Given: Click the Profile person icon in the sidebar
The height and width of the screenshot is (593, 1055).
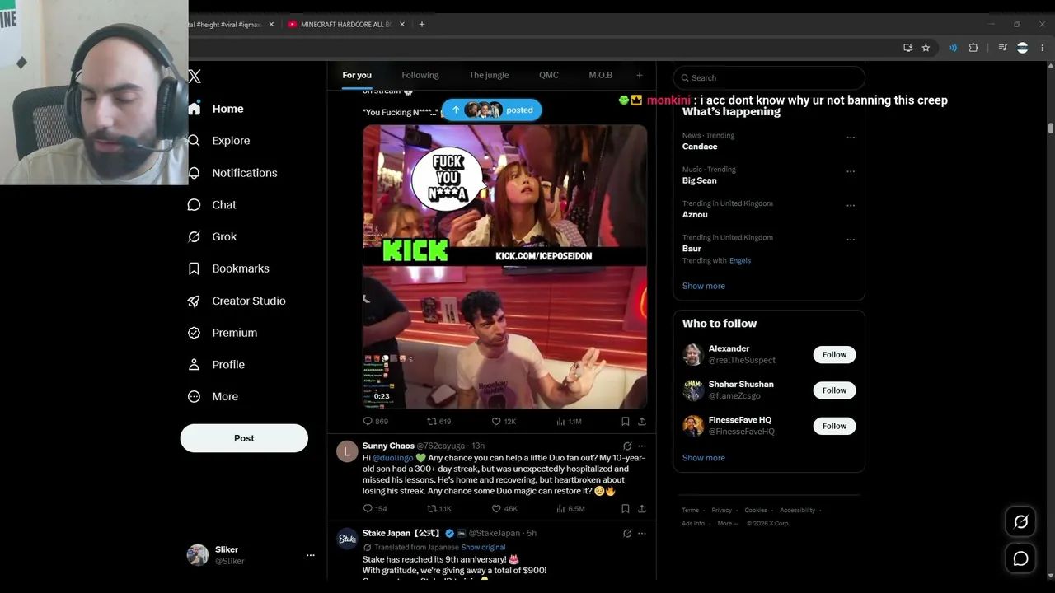Looking at the screenshot, I should (x=195, y=365).
